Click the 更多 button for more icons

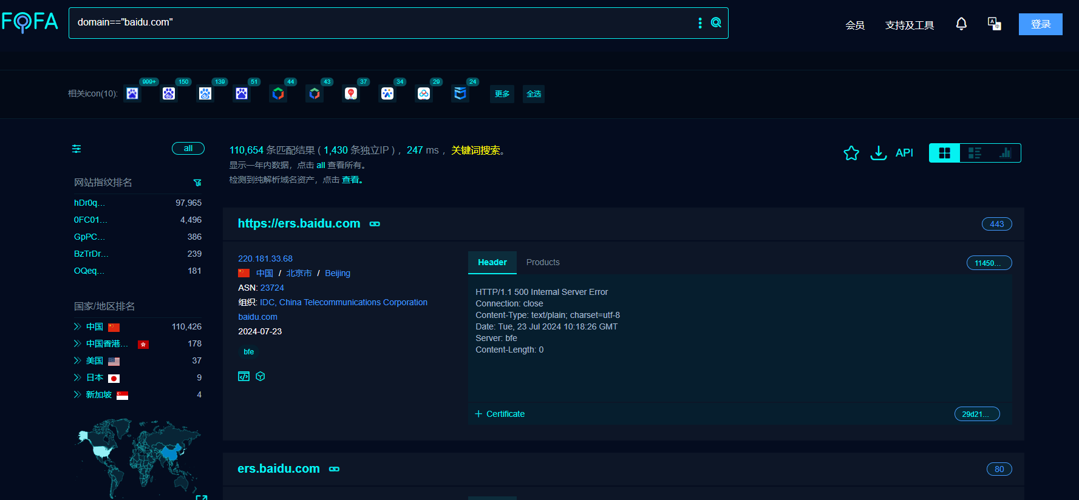point(502,94)
